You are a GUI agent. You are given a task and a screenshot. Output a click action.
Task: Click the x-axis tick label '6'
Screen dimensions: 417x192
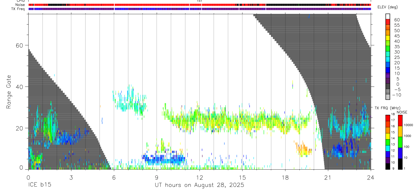click(x=114, y=177)
